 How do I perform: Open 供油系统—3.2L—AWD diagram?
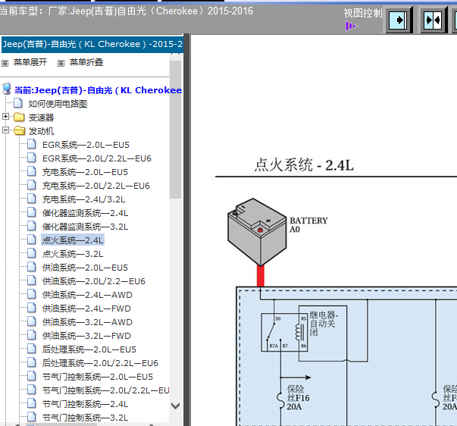pos(87,322)
